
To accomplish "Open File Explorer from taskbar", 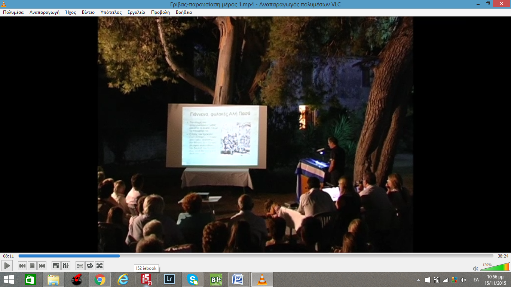I will pyautogui.click(x=53, y=280).
